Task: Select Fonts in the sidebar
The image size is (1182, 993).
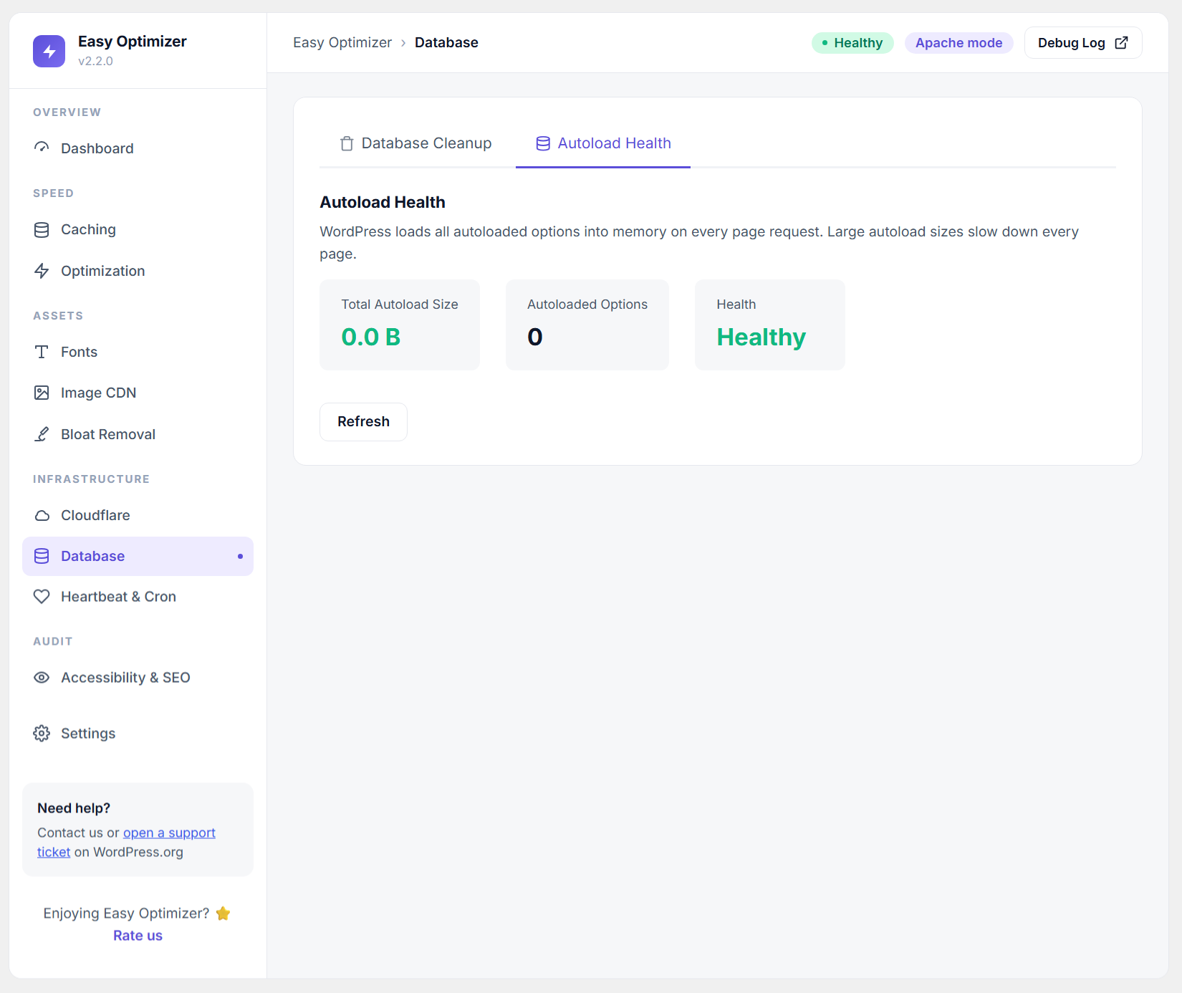Action: [138, 352]
